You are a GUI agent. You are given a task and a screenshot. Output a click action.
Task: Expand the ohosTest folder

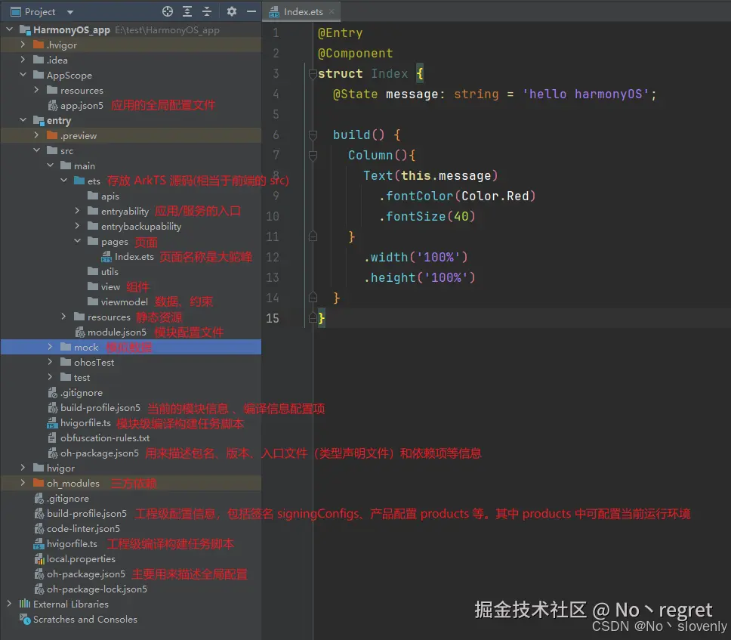click(x=50, y=362)
